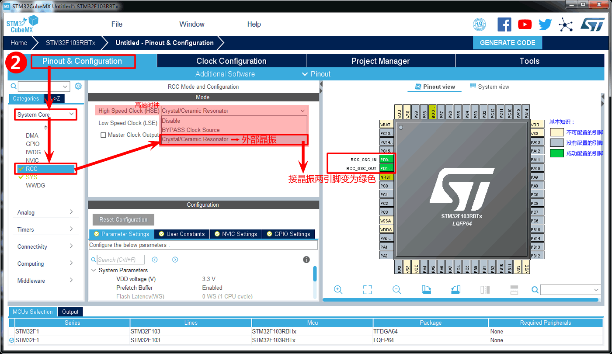
Task: Collapse the System Core category
Action: [71, 115]
